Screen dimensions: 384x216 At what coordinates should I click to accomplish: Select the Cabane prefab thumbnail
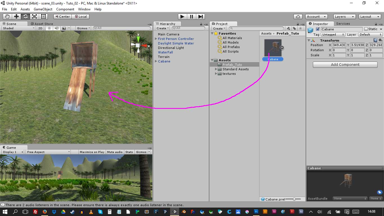point(273,48)
